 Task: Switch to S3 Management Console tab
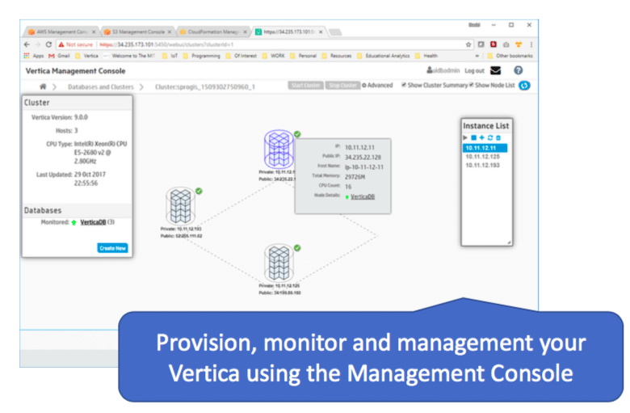click(137, 32)
